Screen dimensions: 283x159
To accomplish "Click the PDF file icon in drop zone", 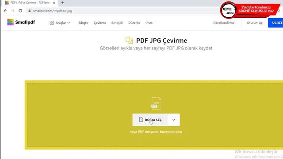I will point(156,103).
